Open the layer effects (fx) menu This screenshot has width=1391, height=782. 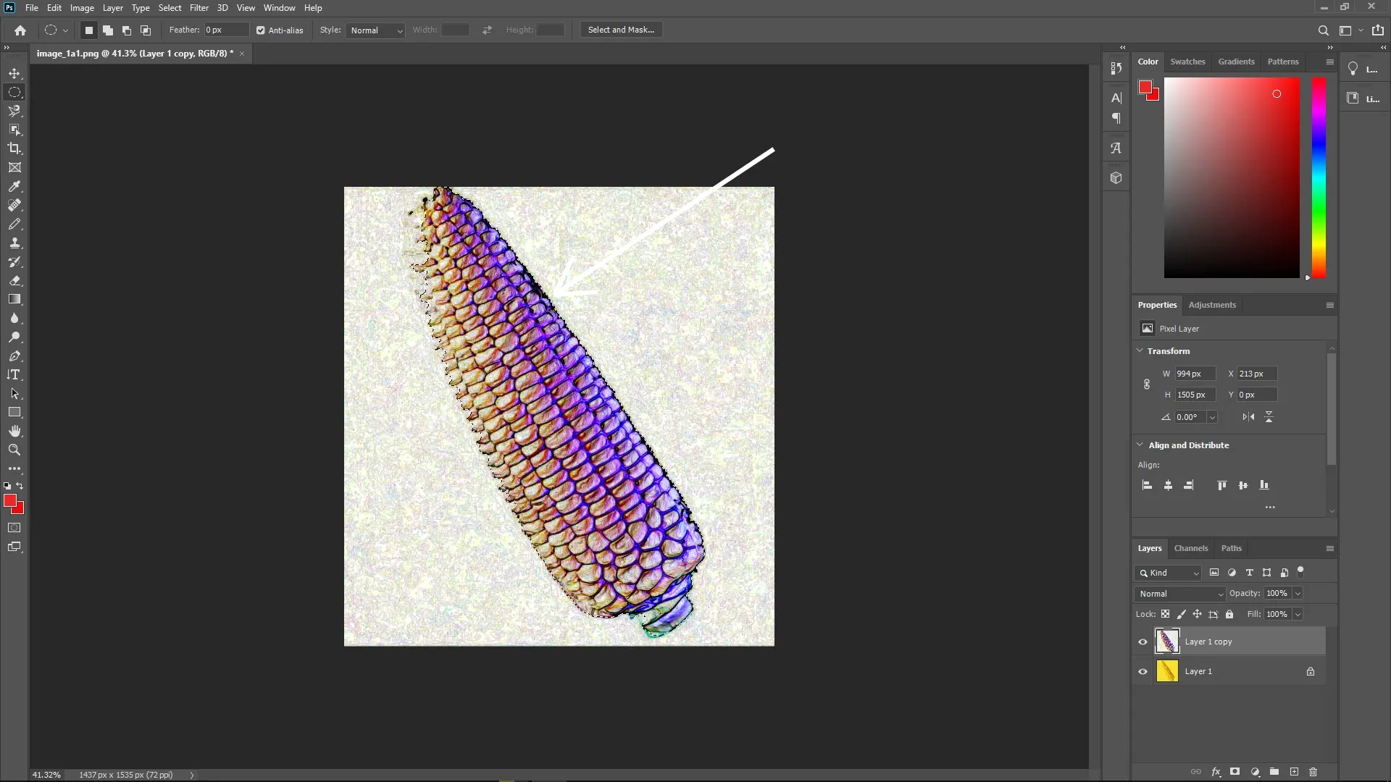click(1217, 773)
